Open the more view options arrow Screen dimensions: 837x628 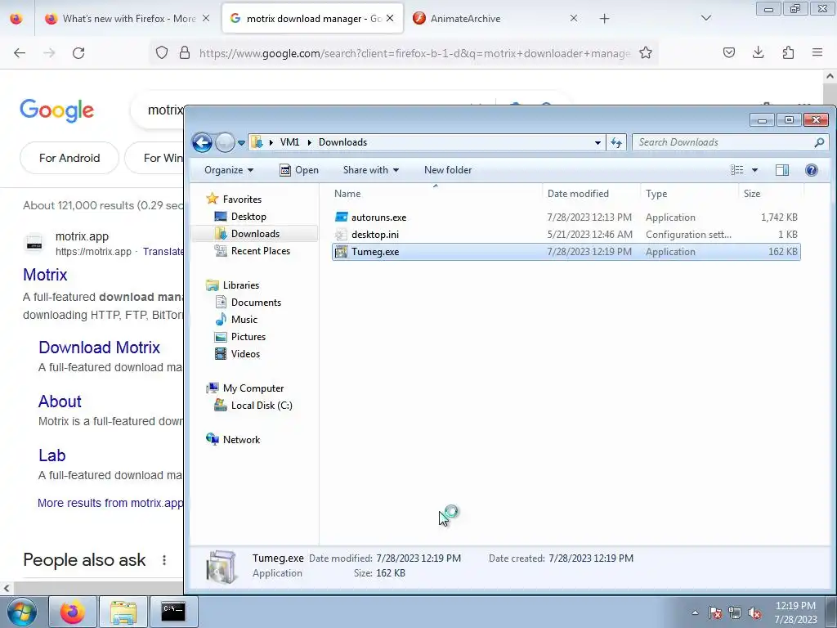(x=754, y=170)
